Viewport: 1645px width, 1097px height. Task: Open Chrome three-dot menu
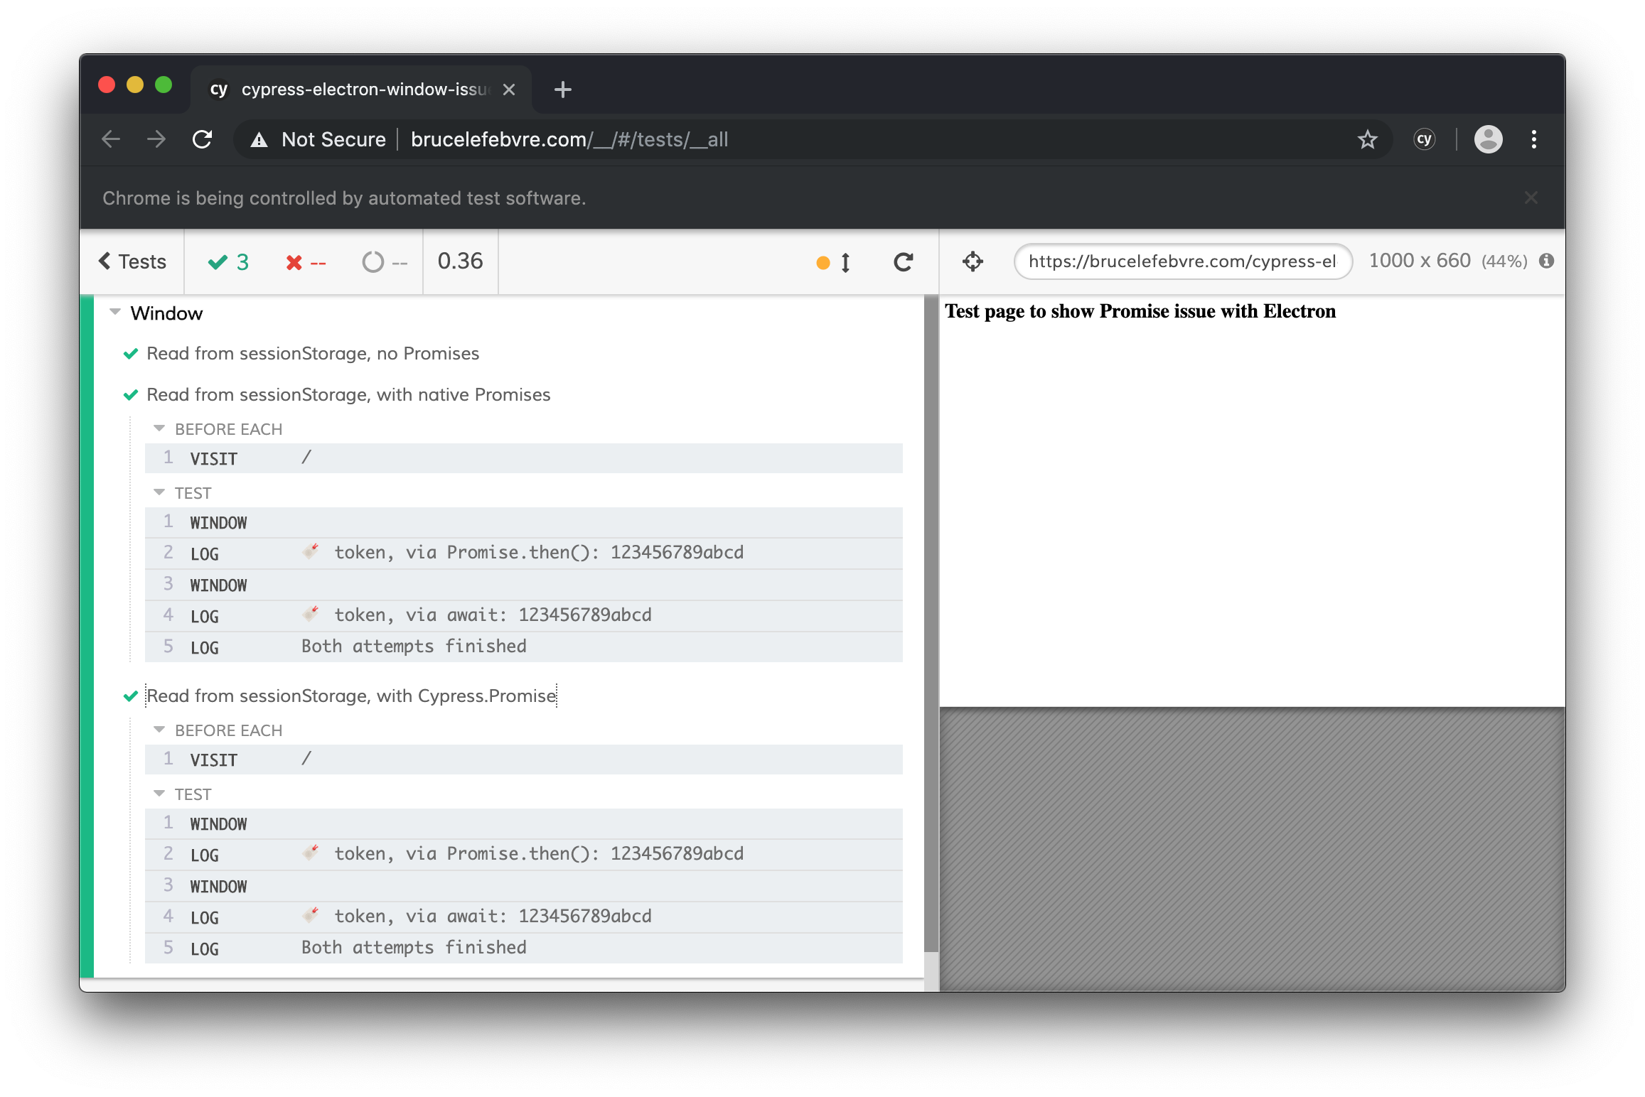tap(1534, 139)
